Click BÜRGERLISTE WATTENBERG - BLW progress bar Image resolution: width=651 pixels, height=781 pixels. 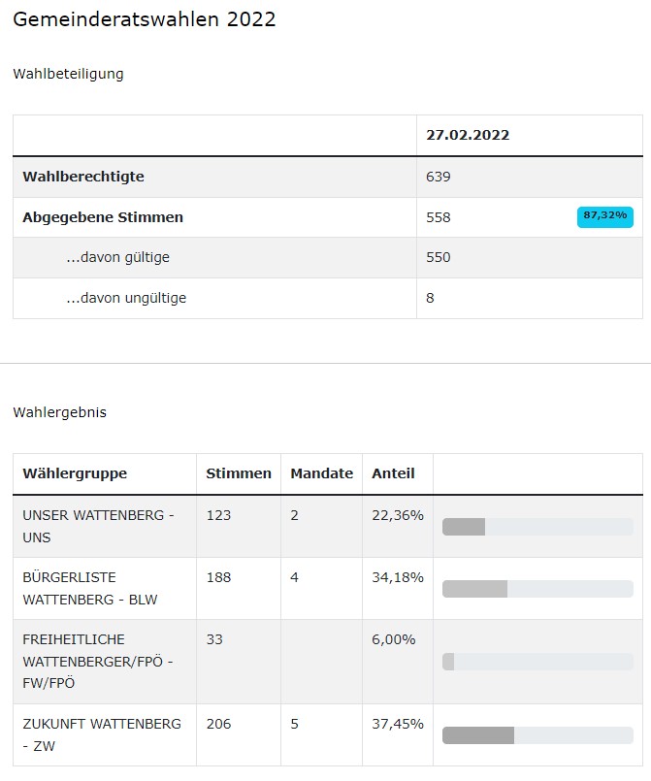[x=537, y=589]
